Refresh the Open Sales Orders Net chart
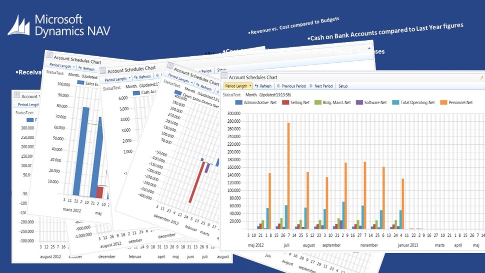Image resolution: width=485 pixels, height=273 pixels. (204, 87)
